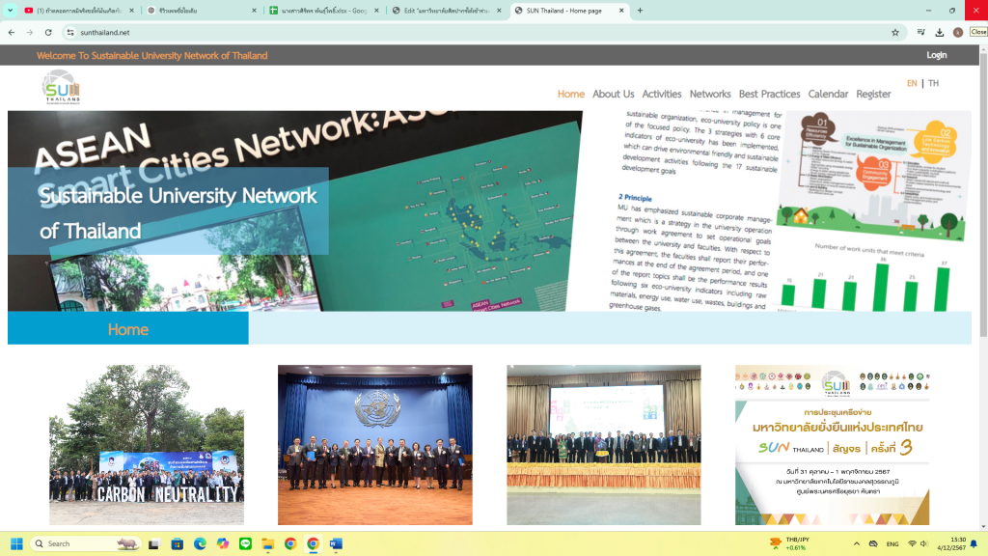Image resolution: width=988 pixels, height=556 pixels.
Task: Open Chrome downloads icon
Action: 940,32
